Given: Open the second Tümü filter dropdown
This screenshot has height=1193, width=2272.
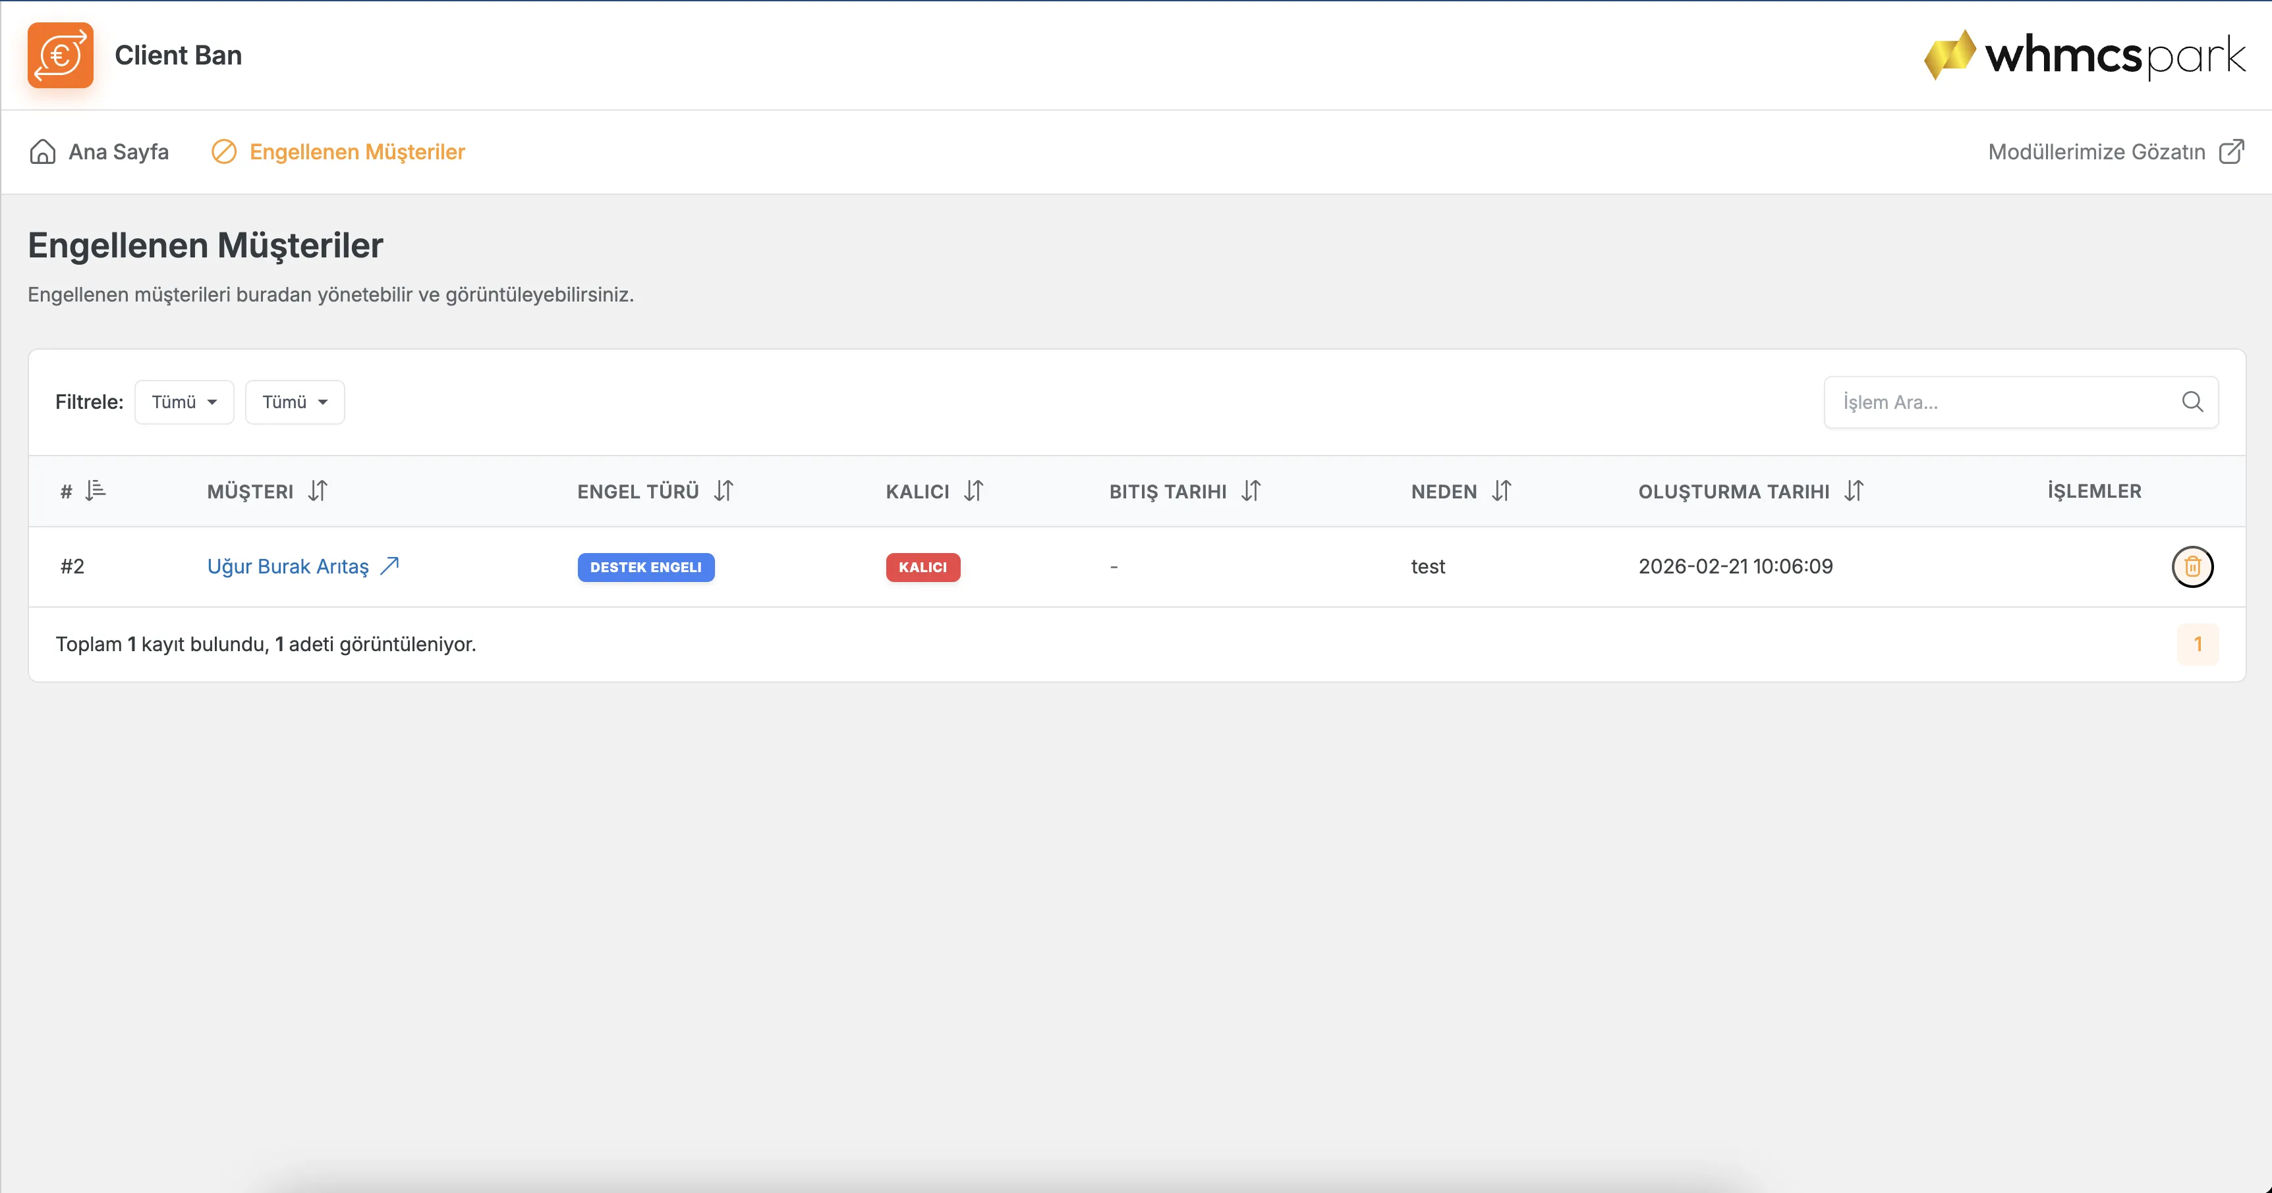Looking at the screenshot, I should click(x=295, y=402).
